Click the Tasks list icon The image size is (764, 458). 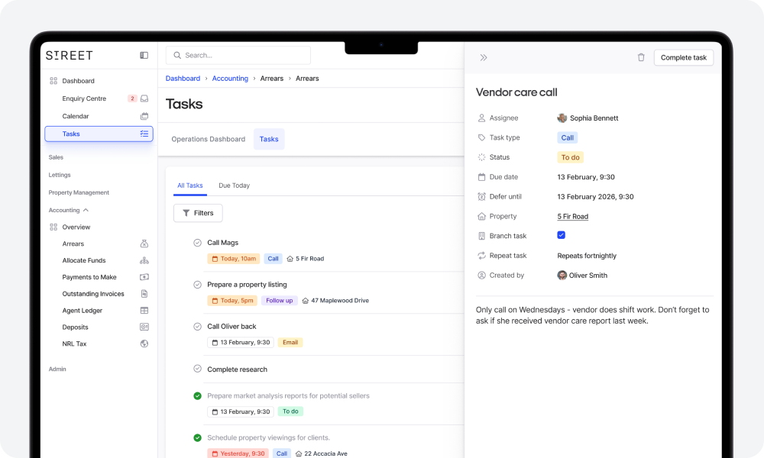pos(144,134)
